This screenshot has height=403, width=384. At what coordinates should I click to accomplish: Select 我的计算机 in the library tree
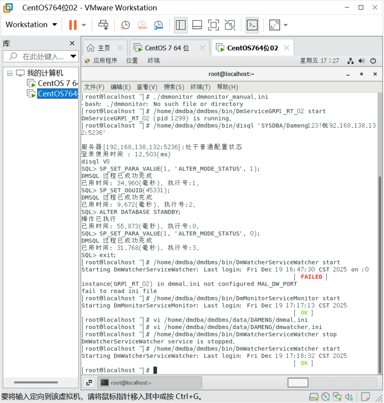tap(45, 73)
